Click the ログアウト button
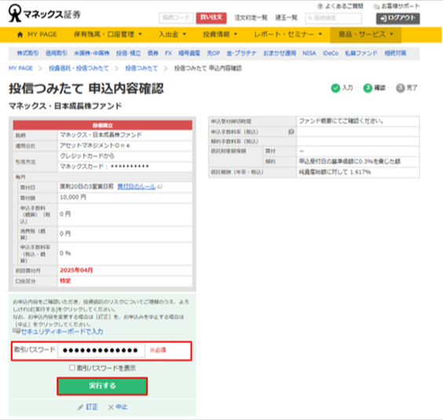Viewport: 443px width, 420px height. coord(397,18)
